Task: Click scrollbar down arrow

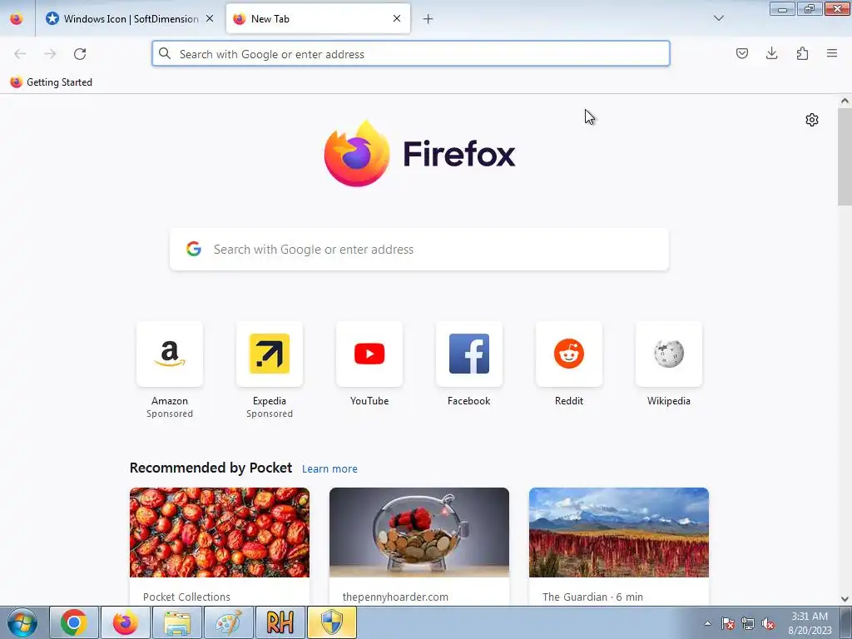Action: [x=845, y=599]
